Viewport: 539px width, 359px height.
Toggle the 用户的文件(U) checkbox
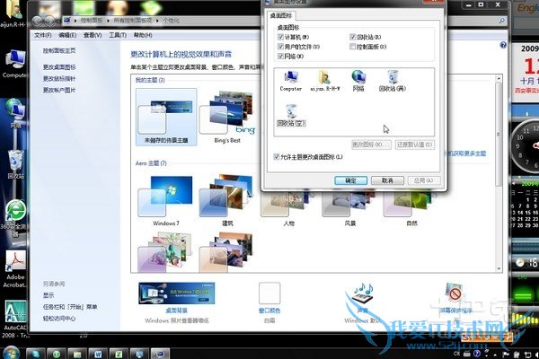280,47
